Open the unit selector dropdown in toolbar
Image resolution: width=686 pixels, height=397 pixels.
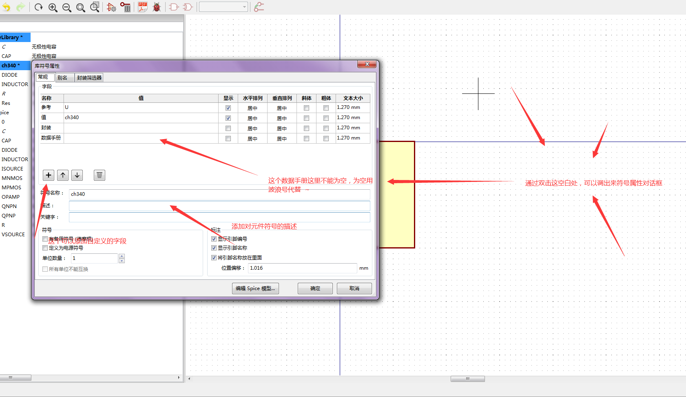pos(223,7)
